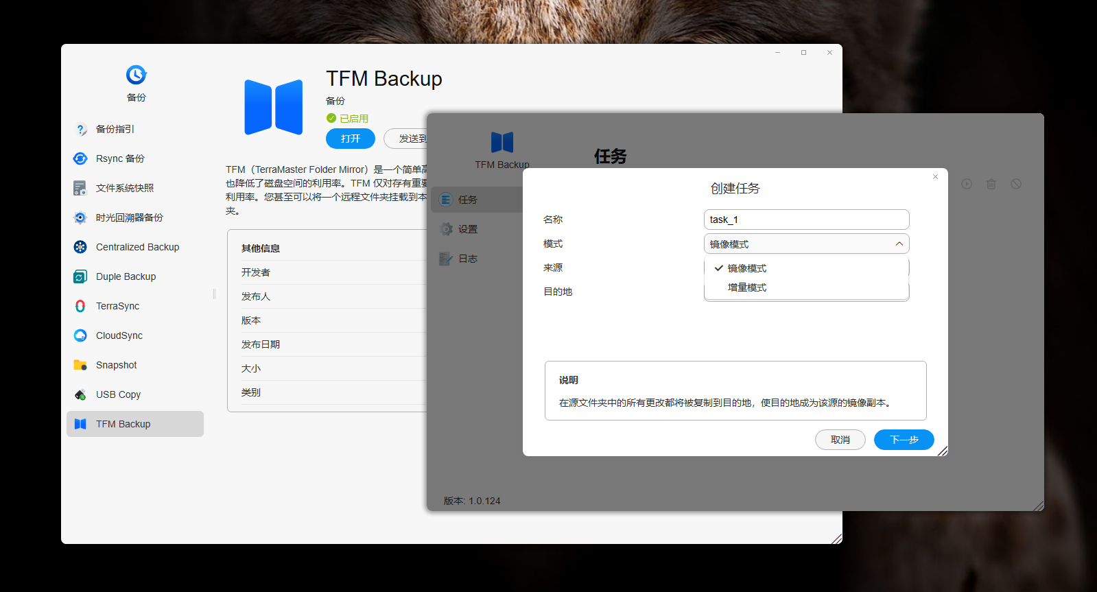Image resolution: width=1097 pixels, height=592 pixels.
Task: Click the CloudSync icon
Action: click(80, 335)
